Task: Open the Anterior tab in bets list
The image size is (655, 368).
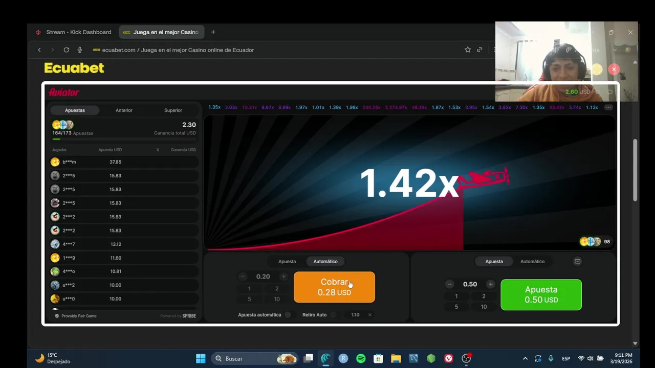Action: click(x=124, y=110)
